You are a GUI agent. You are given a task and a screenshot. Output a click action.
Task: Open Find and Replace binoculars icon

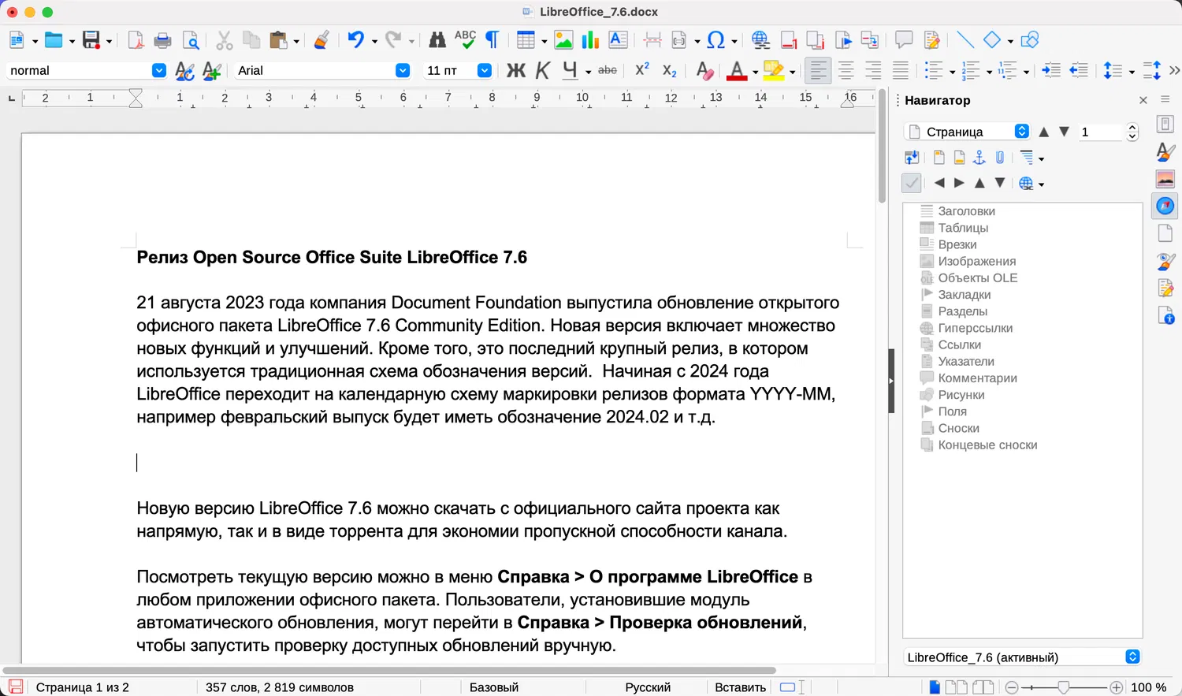click(437, 40)
